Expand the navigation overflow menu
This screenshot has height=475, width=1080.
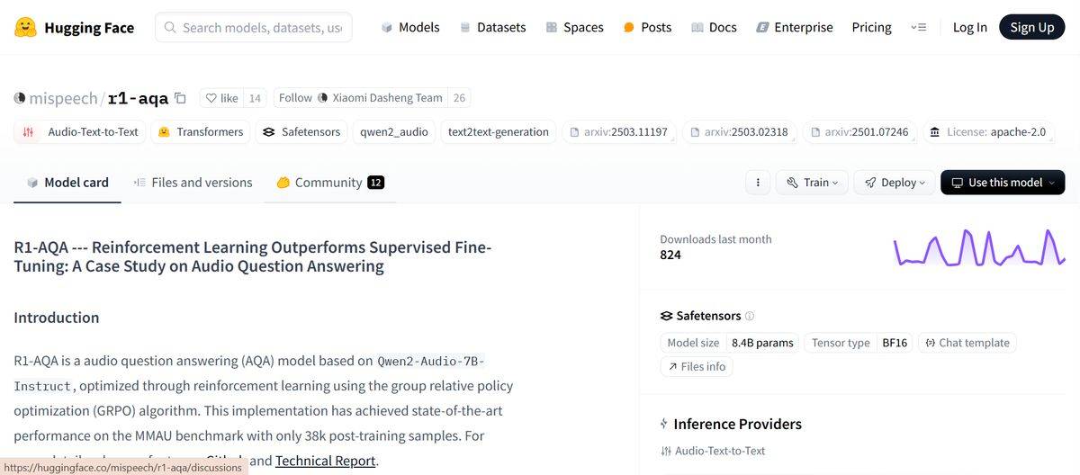pos(918,27)
